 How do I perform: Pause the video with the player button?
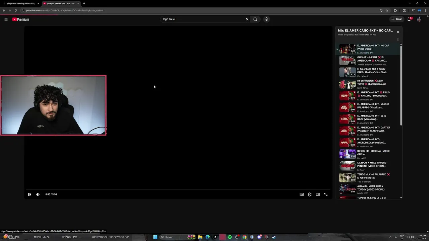pos(29,194)
